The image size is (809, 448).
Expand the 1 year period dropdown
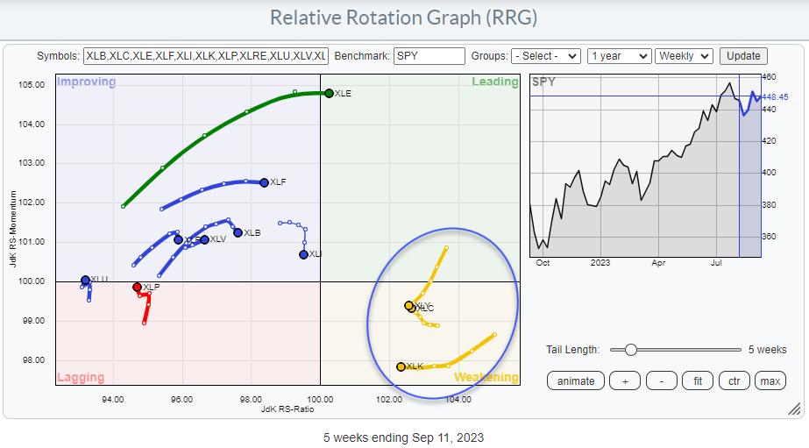[619, 55]
